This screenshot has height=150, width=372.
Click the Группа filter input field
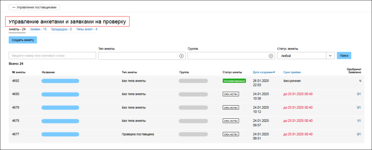click(x=227, y=56)
